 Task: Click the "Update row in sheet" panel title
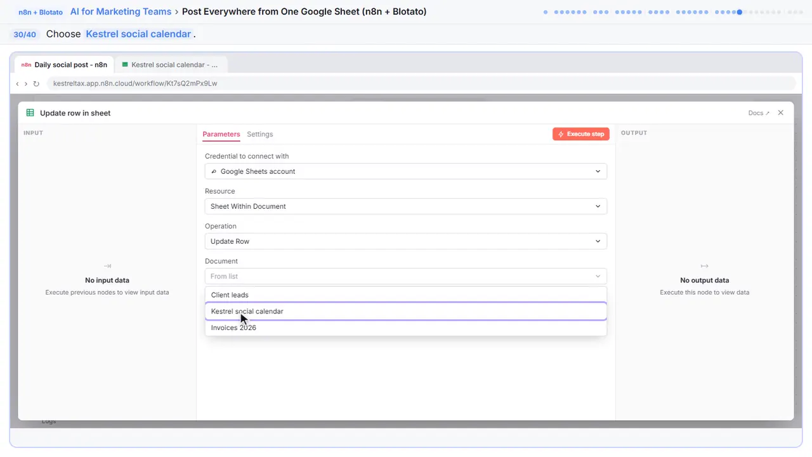pyautogui.click(x=75, y=113)
